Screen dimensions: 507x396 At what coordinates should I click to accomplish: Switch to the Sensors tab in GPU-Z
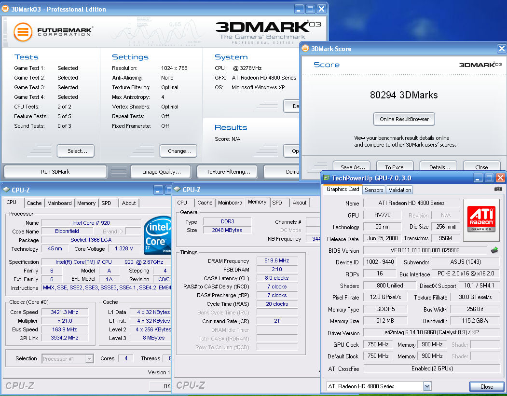point(374,190)
